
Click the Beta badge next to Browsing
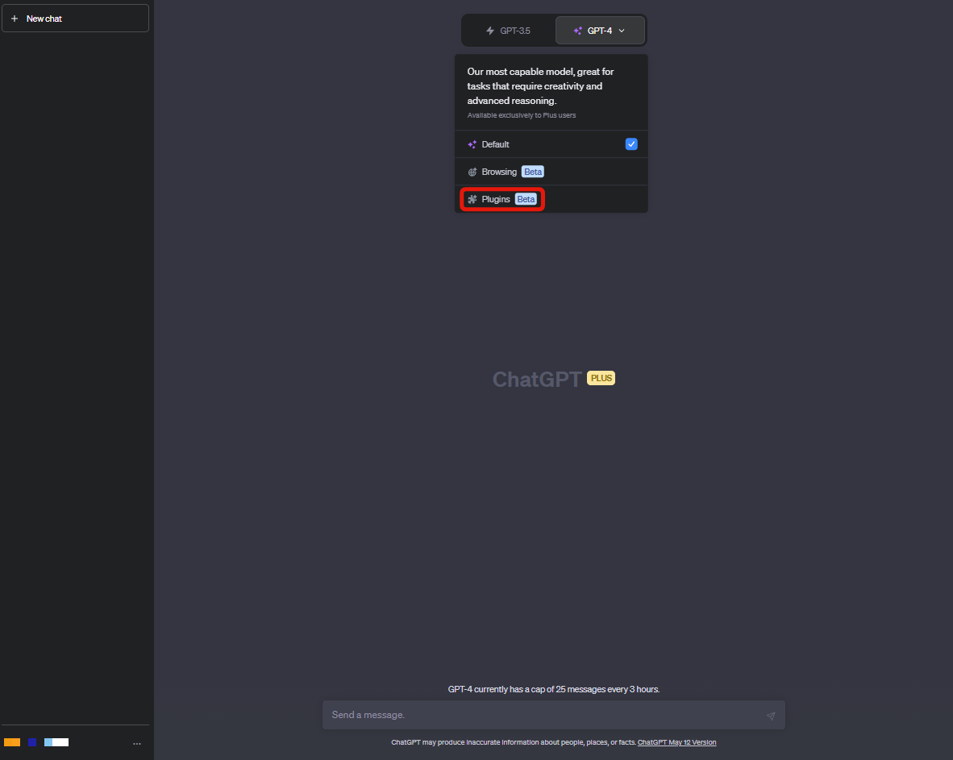pyautogui.click(x=533, y=172)
